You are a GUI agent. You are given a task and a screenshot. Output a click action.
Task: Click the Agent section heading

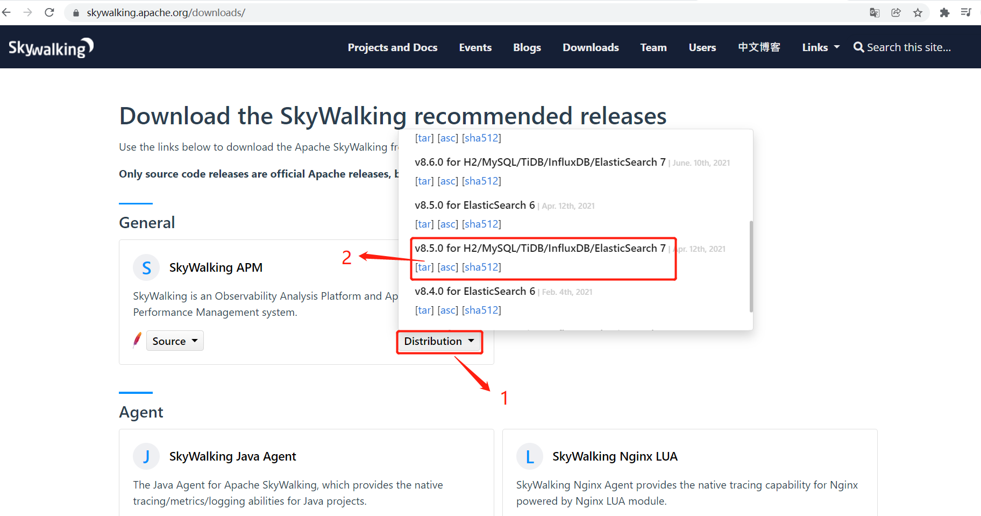pos(141,412)
